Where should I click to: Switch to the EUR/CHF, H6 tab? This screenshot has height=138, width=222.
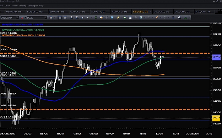pyautogui.click(x=58, y=12)
